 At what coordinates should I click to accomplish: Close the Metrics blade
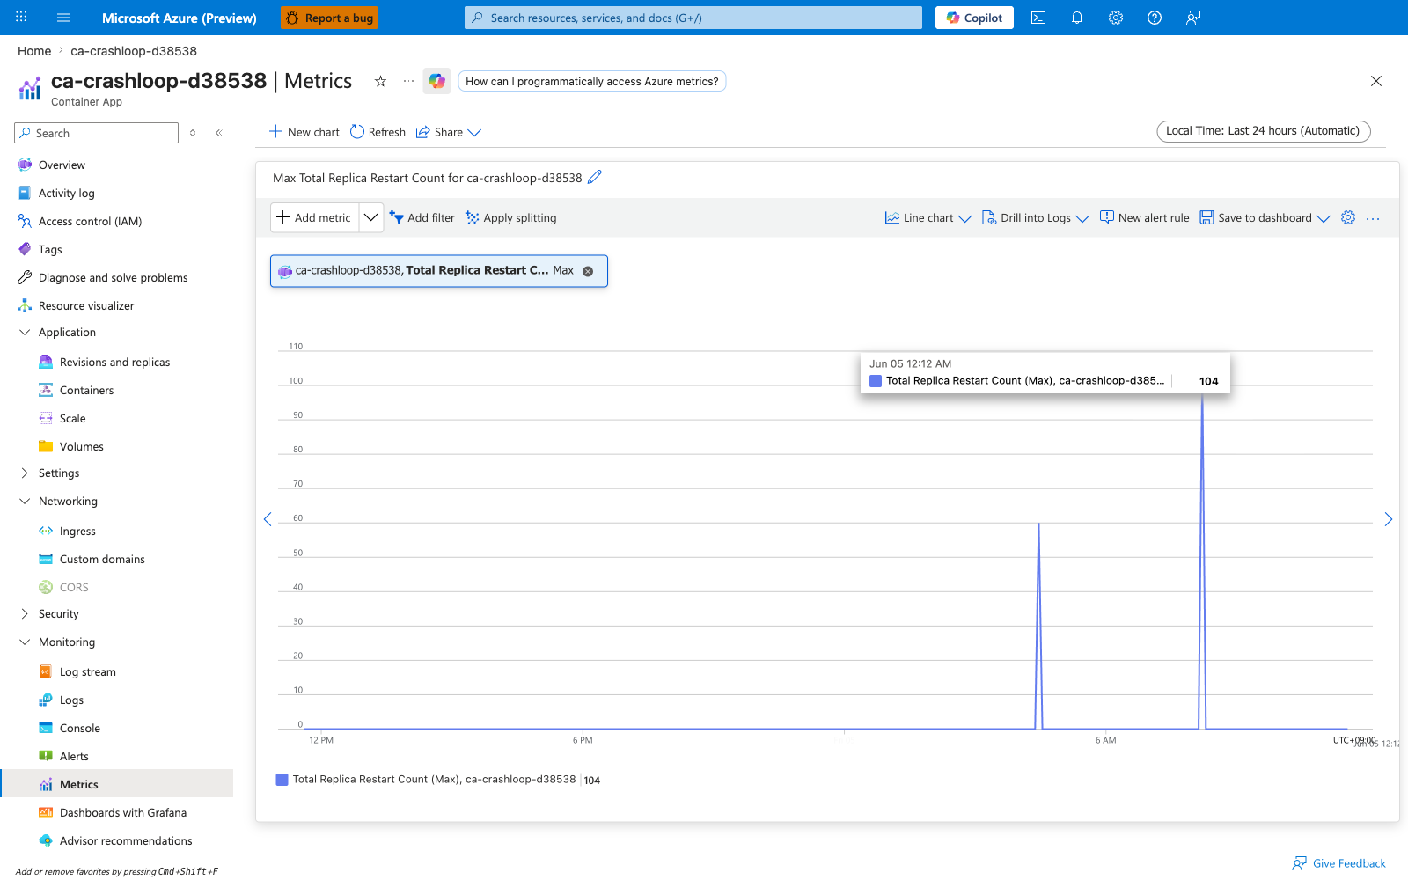coord(1376,81)
